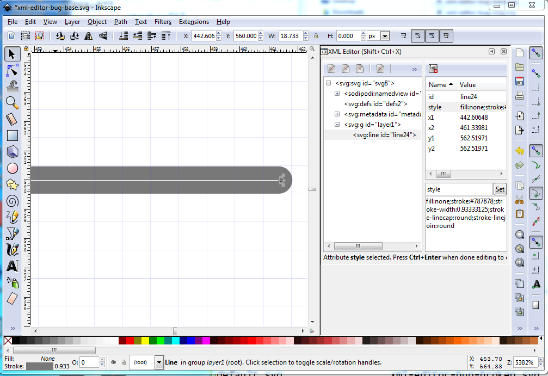This screenshot has width=548, height=376.
Task: Sort by Name column header
Action: point(440,84)
